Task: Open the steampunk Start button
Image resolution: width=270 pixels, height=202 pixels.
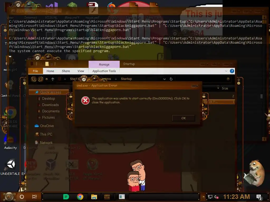Action: coord(9,197)
